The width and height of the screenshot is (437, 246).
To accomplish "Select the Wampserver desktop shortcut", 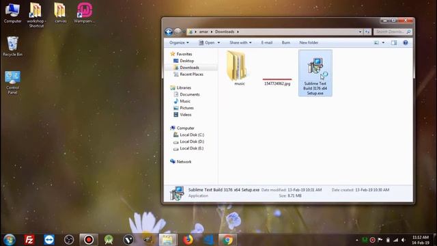I will click(85, 13).
